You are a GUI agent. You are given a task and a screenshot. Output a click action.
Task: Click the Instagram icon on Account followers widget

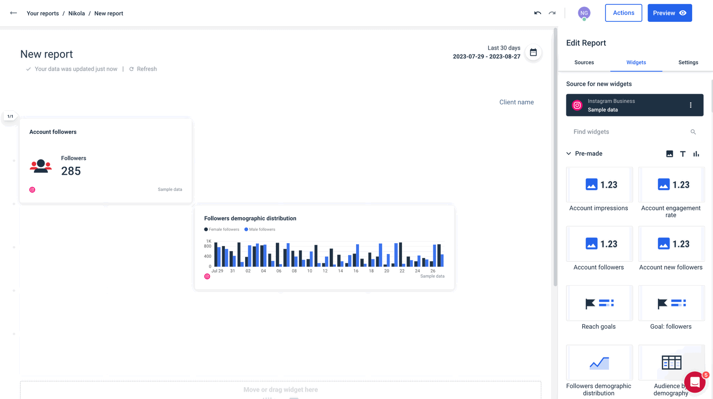click(32, 190)
